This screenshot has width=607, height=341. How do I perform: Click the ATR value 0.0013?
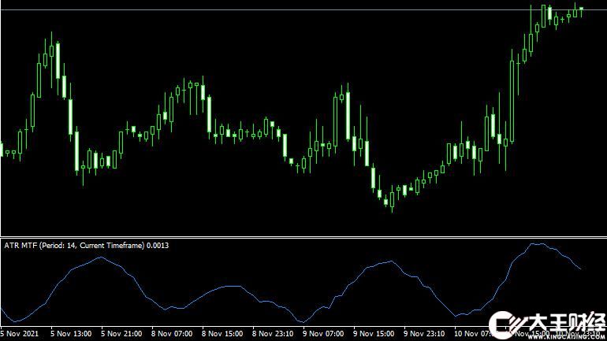point(158,246)
